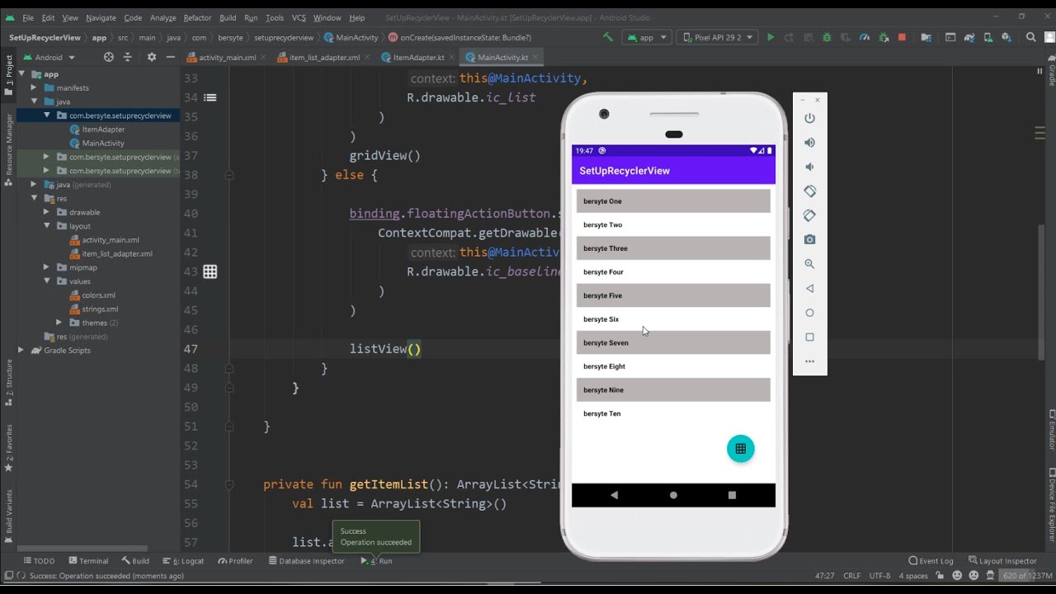Open the Refactor menu
This screenshot has width=1056, height=594.
[197, 17]
